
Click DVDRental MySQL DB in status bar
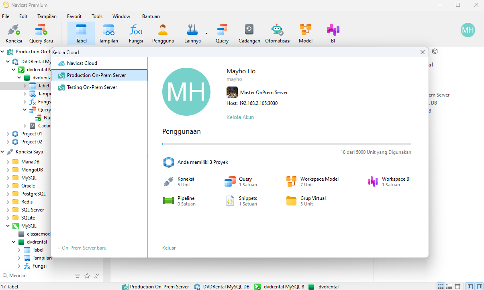coord(222,286)
